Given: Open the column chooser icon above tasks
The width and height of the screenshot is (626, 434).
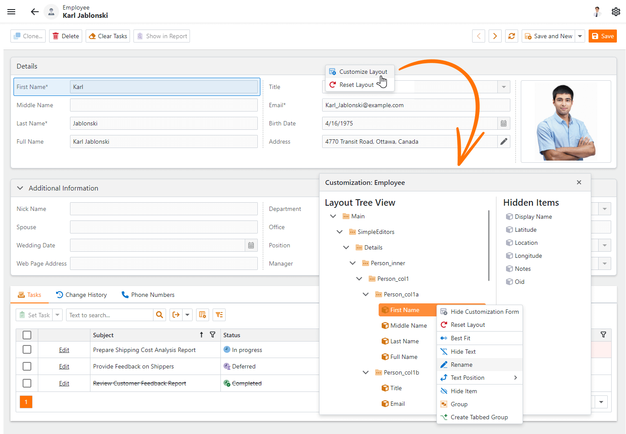Looking at the screenshot, I should click(x=202, y=315).
